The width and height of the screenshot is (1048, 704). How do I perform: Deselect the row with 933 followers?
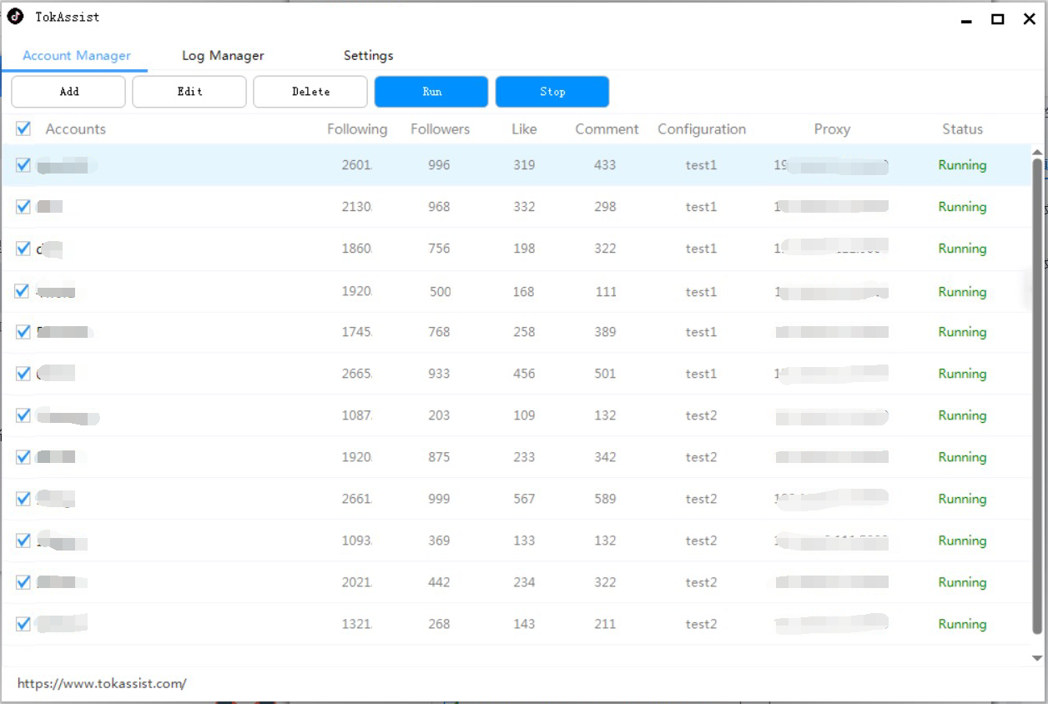23,374
